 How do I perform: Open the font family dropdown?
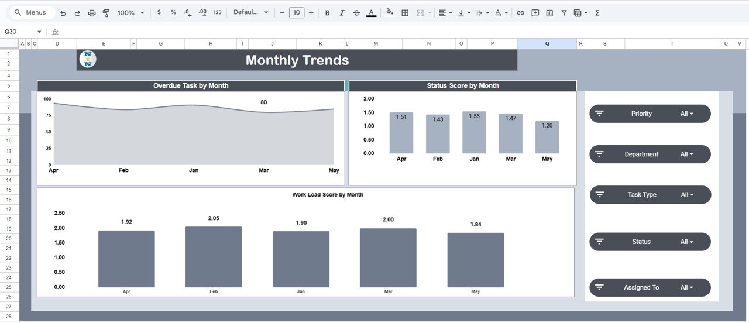(250, 13)
